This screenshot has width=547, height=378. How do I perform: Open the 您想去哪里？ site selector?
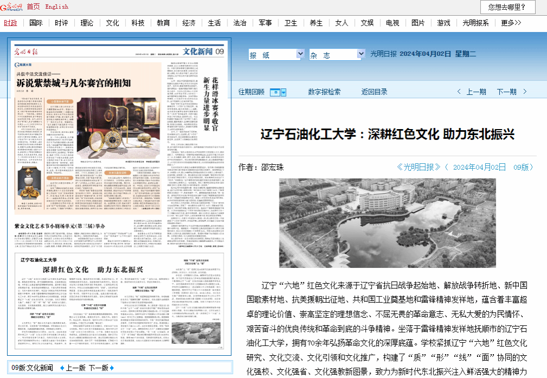pyautogui.click(x=507, y=7)
